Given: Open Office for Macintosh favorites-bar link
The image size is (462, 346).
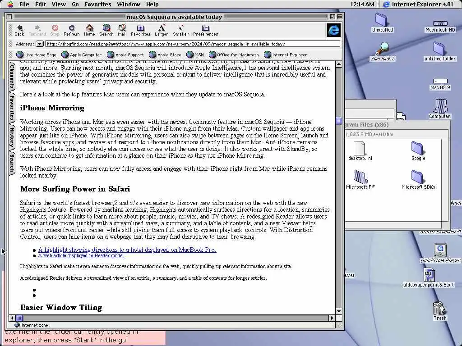Looking at the screenshot, I should point(234,55).
